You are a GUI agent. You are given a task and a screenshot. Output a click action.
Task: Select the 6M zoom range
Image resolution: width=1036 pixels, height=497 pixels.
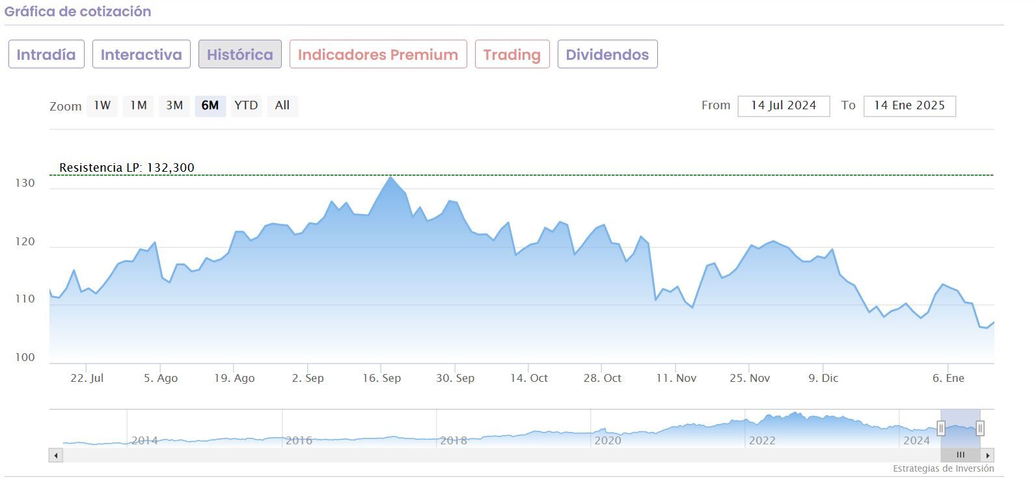[x=210, y=105]
